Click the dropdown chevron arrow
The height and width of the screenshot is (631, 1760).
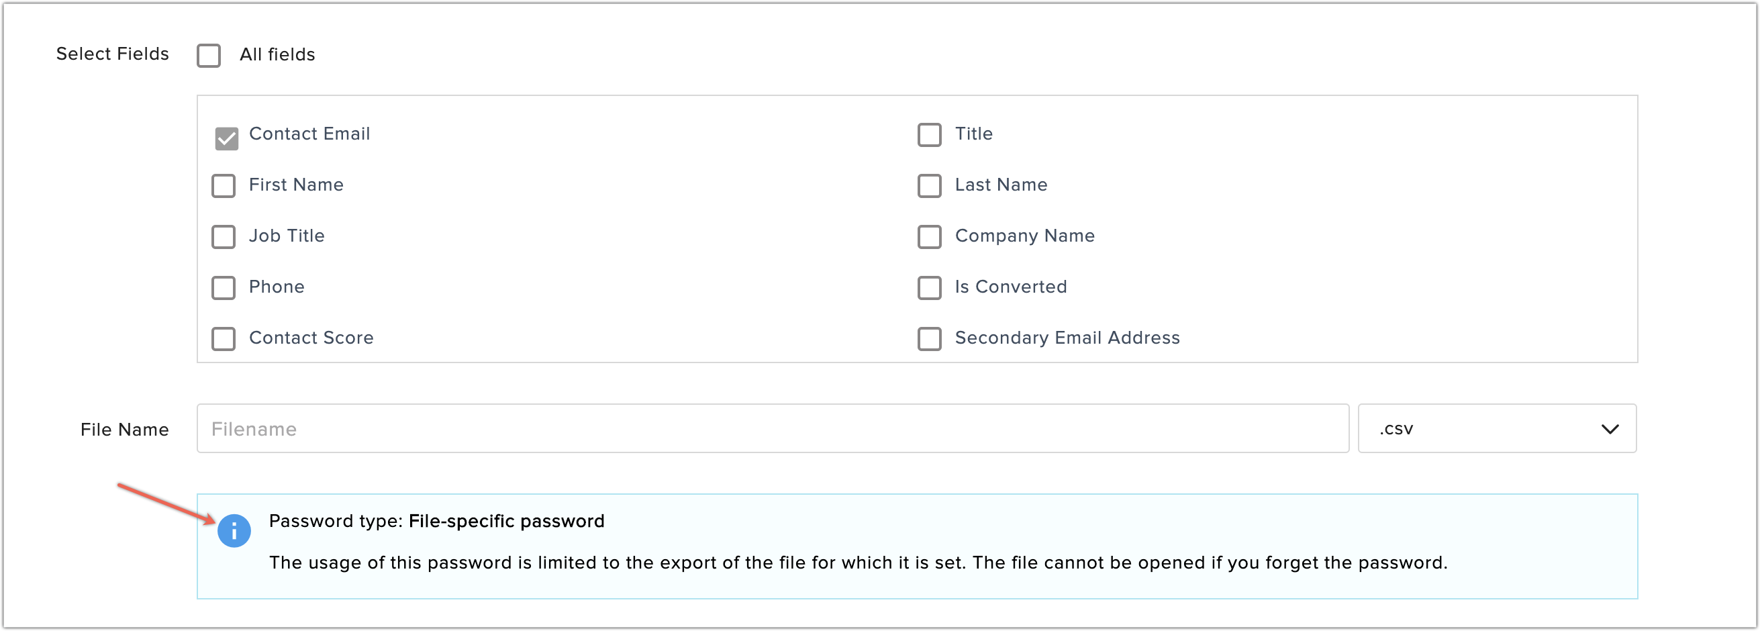[x=1610, y=429]
